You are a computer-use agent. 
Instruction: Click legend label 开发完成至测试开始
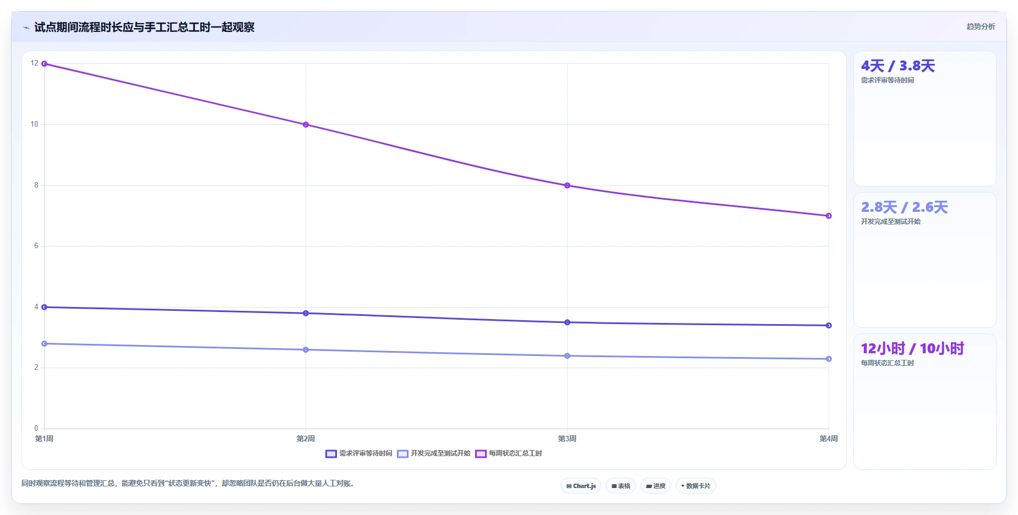440,453
